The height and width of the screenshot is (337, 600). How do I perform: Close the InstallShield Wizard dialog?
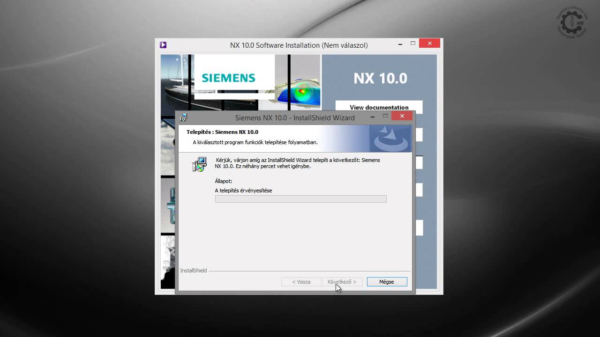click(x=402, y=116)
